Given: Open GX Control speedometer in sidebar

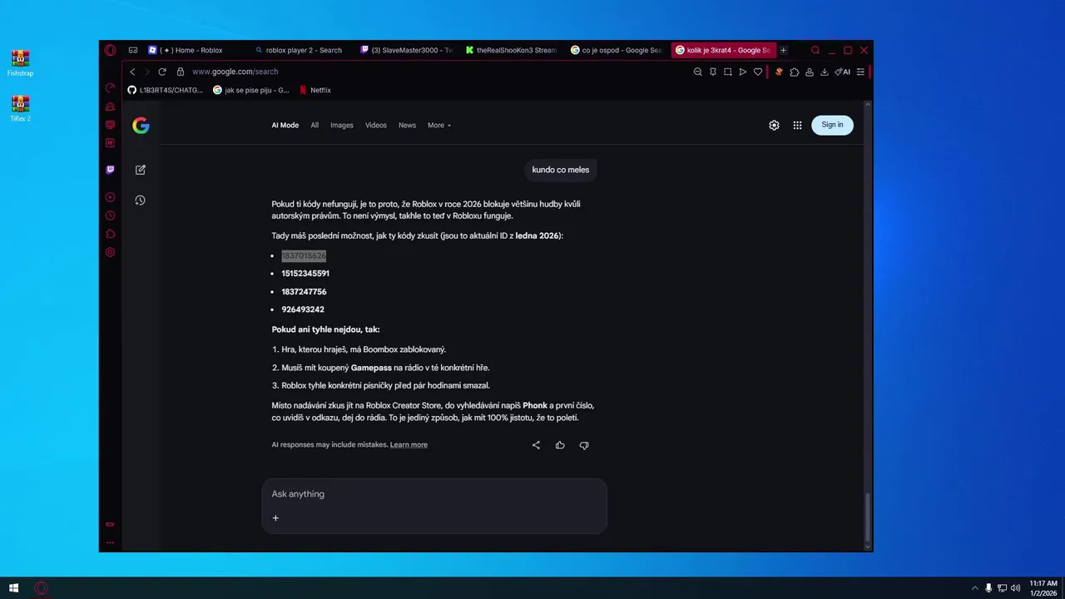Looking at the screenshot, I should pyautogui.click(x=110, y=87).
